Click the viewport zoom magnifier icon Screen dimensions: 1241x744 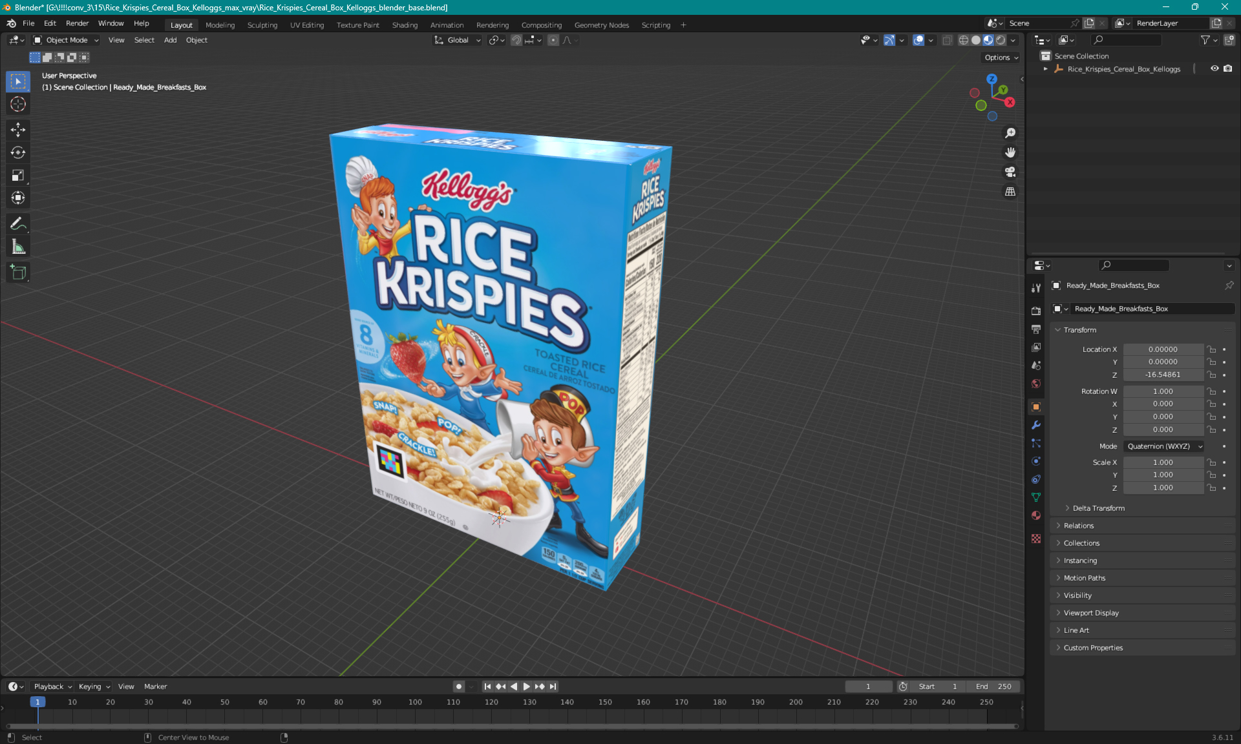point(1010,133)
